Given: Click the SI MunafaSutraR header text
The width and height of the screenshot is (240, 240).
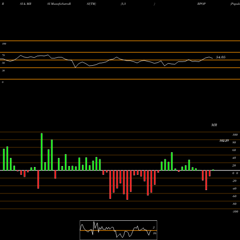Looking at the screenshot, I should click(59, 4).
